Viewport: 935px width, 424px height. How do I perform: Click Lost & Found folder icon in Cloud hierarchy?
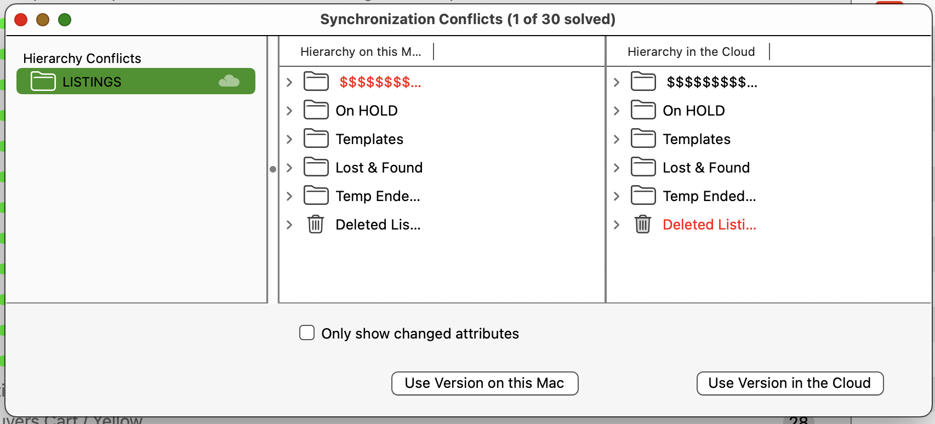point(643,167)
